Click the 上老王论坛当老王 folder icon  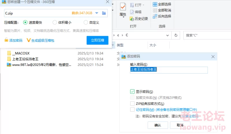click(x=9, y=59)
